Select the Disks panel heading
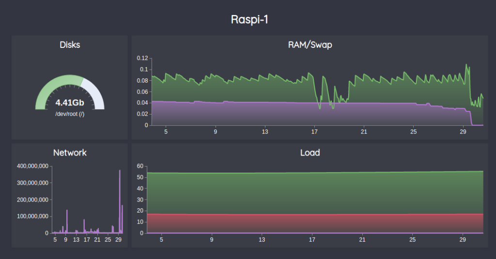The height and width of the screenshot is (259, 496). [x=70, y=45]
